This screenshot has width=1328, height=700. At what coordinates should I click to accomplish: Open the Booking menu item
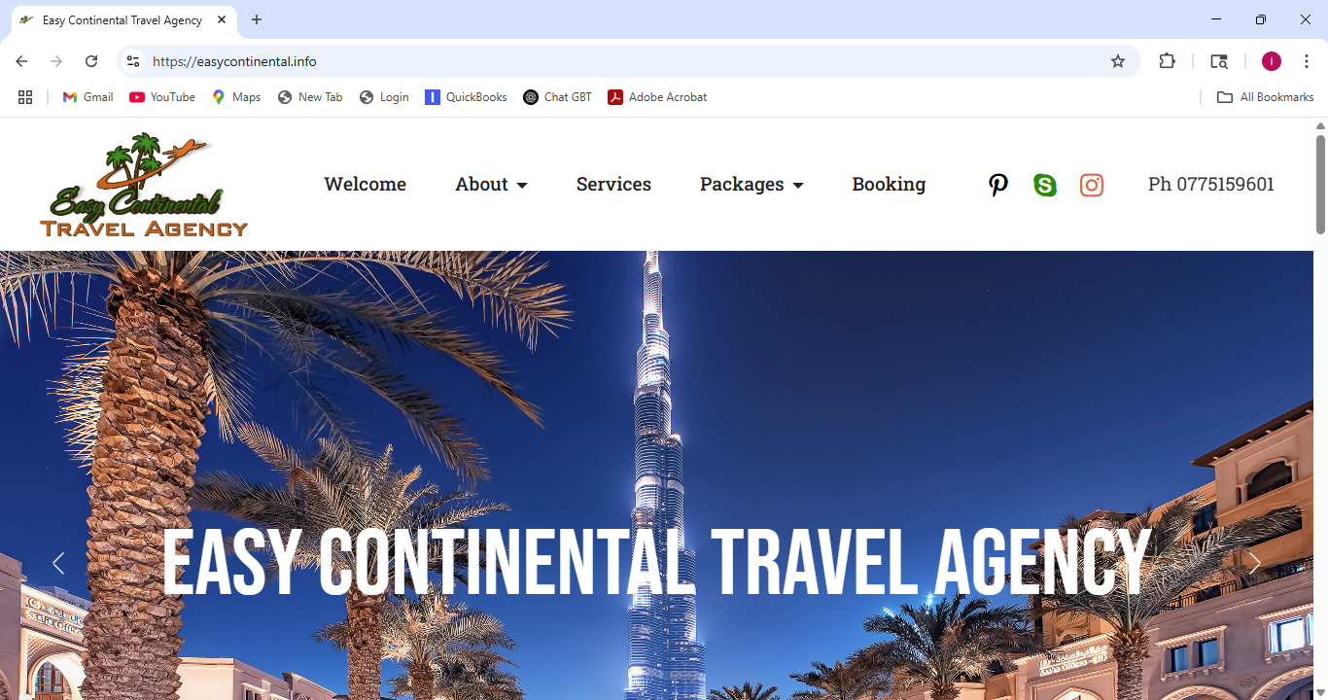point(889,184)
